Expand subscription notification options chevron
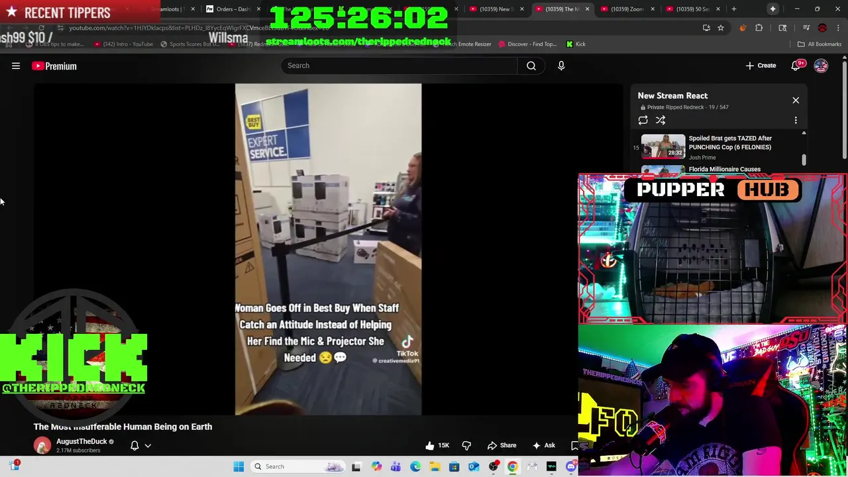 [148, 446]
